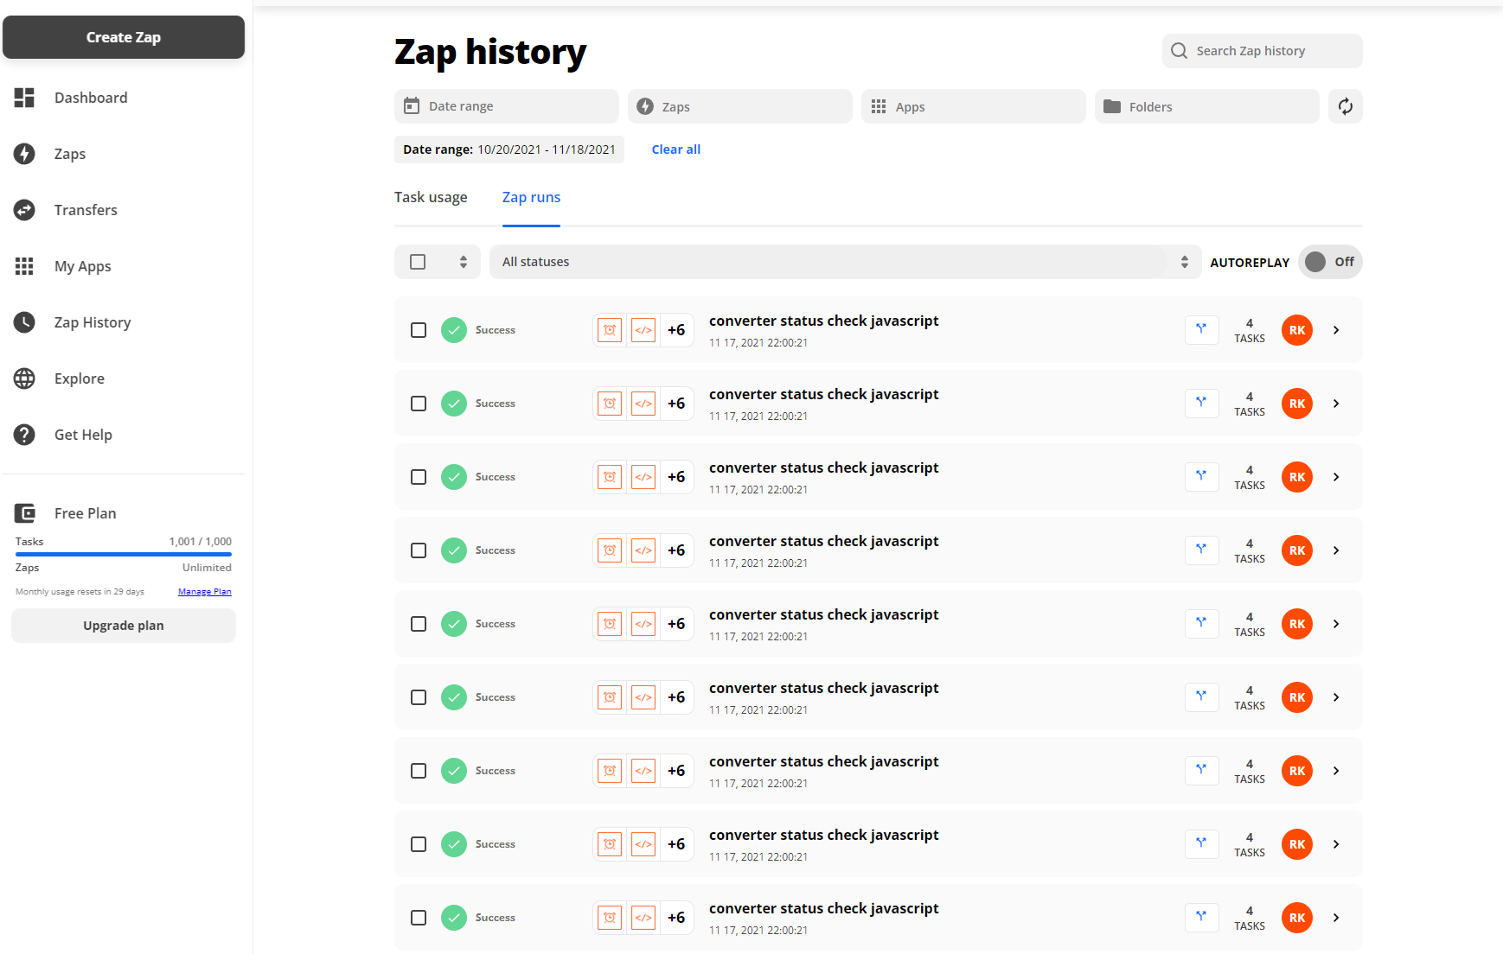Click the Date range 10/20/2021 - 11/18/2021 chip
The height and width of the screenshot is (954, 1503).
coord(509,149)
